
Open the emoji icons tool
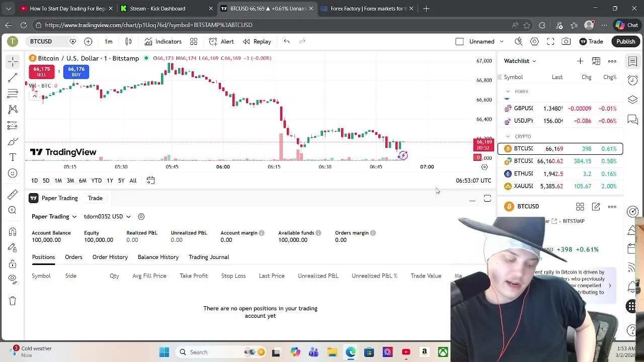click(13, 173)
